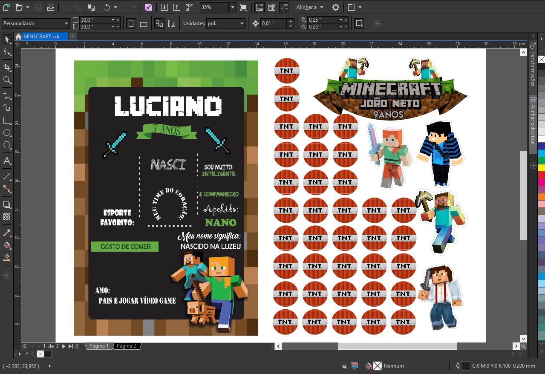Click the horizontal scrollbar right arrow
Viewport: 545px width, 374px height.
click(516, 346)
